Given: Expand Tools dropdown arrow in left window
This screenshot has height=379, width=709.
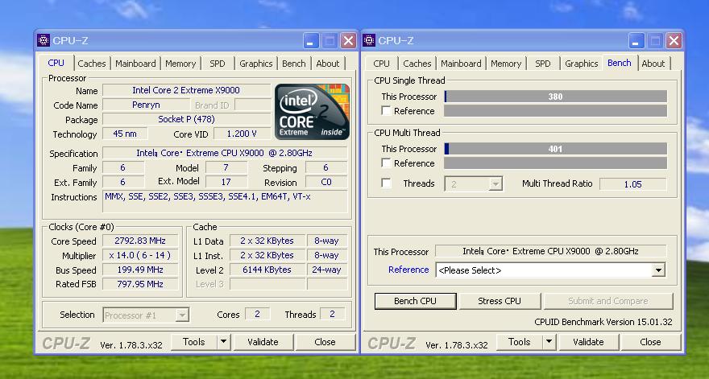Looking at the screenshot, I should pyautogui.click(x=223, y=342).
